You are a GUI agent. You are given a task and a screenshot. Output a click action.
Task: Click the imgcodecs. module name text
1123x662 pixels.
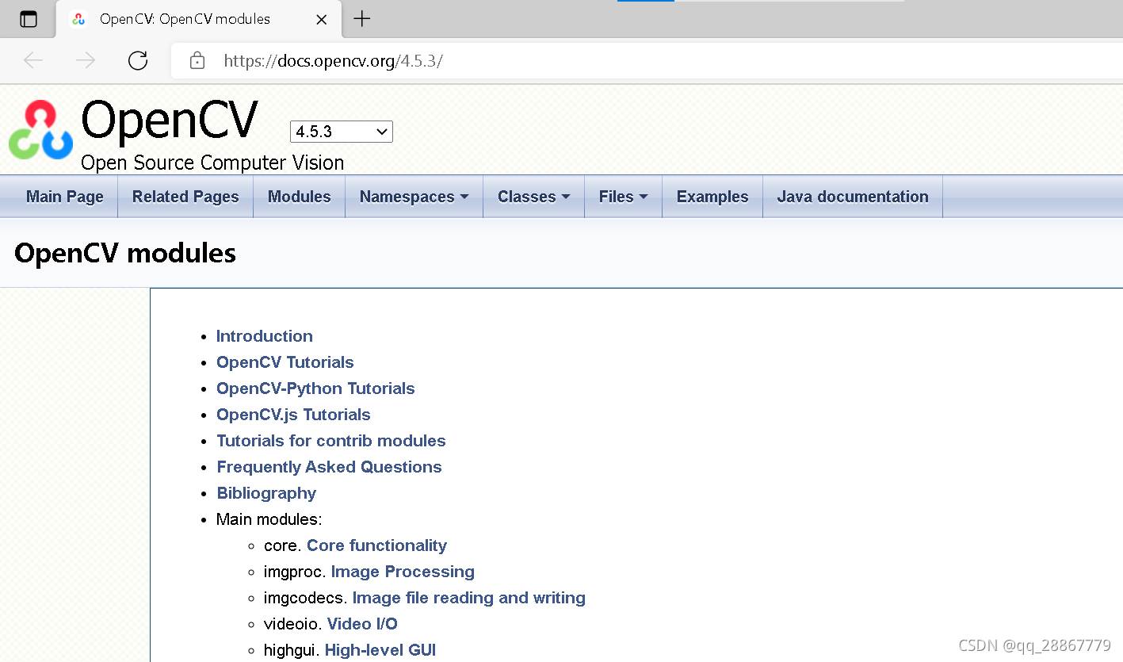(306, 598)
